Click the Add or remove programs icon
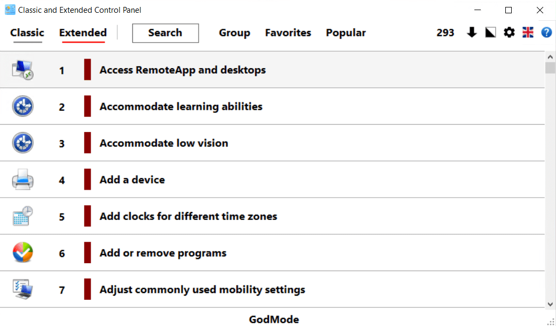The height and width of the screenshot is (326, 556). click(x=23, y=253)
